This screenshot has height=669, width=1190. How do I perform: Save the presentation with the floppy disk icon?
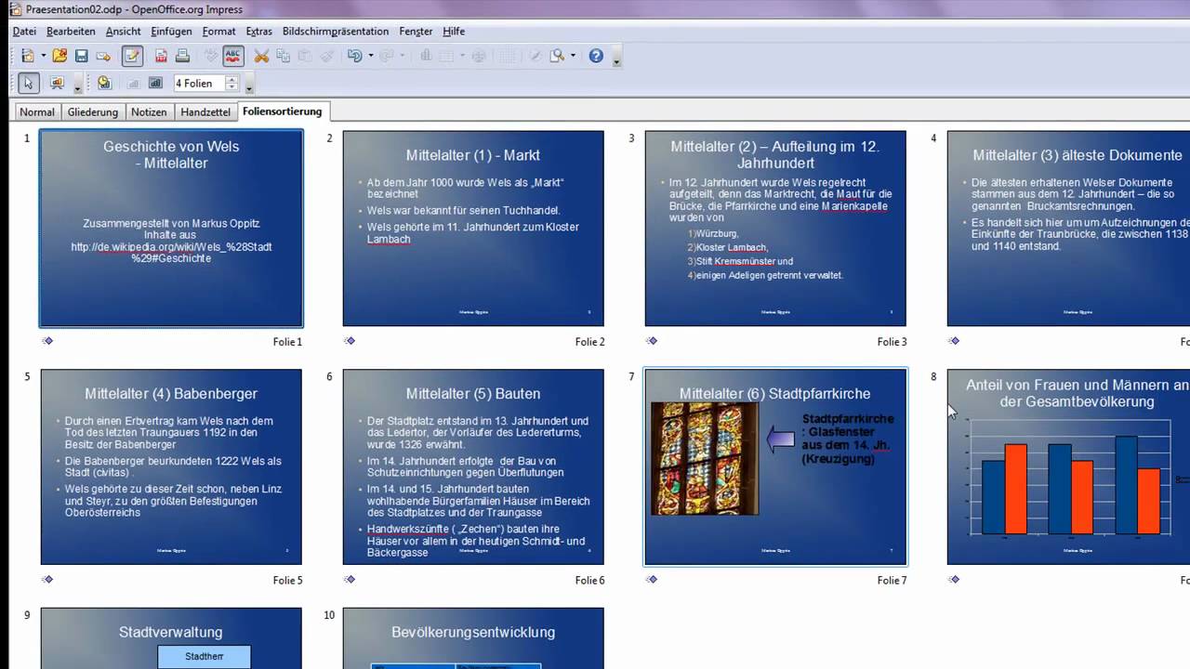tap(81, 56)
